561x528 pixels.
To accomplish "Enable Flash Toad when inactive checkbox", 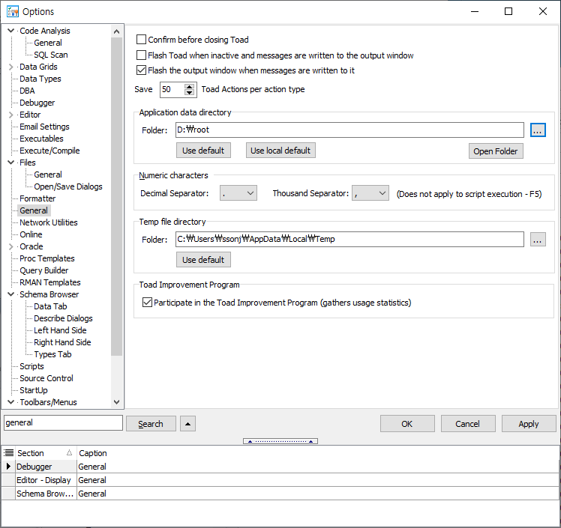I will [142, 55].
